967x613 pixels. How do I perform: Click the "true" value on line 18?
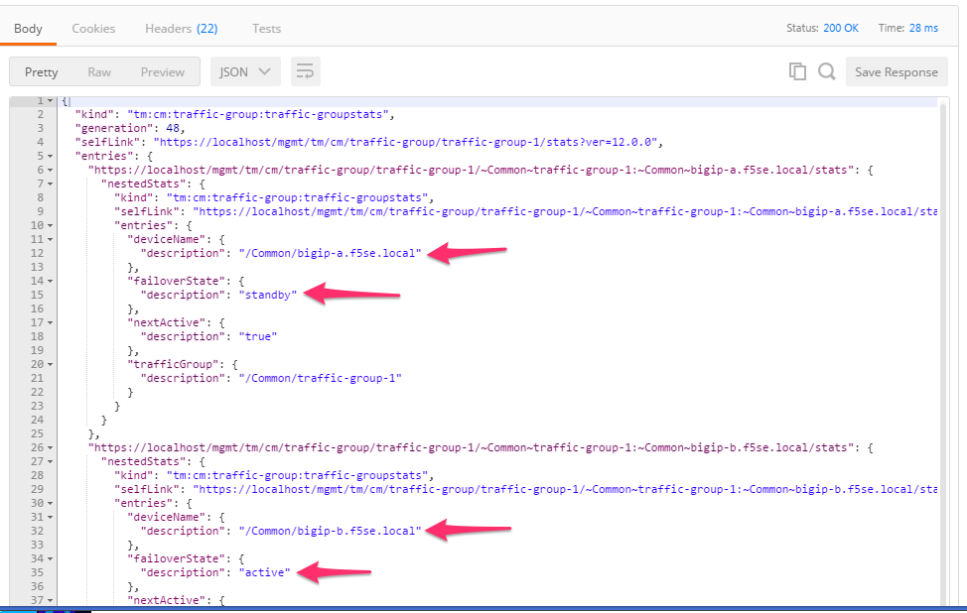pos(258,336)
